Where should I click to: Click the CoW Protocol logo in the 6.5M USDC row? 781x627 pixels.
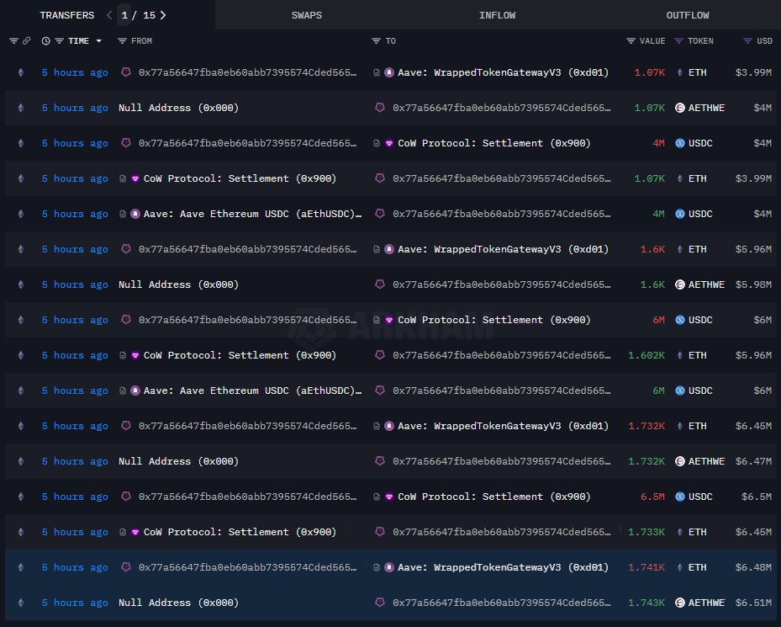(x=389, y=497)
